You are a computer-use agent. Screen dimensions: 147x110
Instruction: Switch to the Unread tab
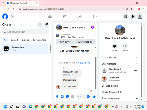click(x=14, y=40)
